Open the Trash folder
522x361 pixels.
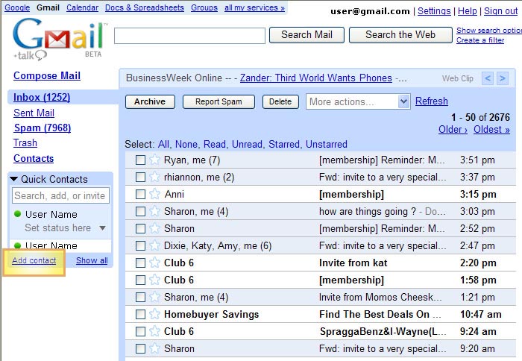pos(25,143)
